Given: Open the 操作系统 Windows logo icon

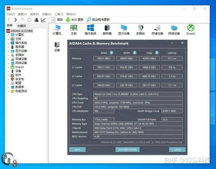Looking at the screenshot, I should (x=90, y=30).
